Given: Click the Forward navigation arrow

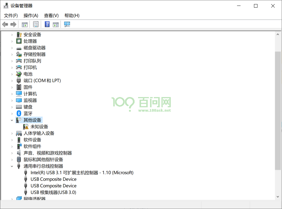Looking at the screenshot, I should point(13,24).
